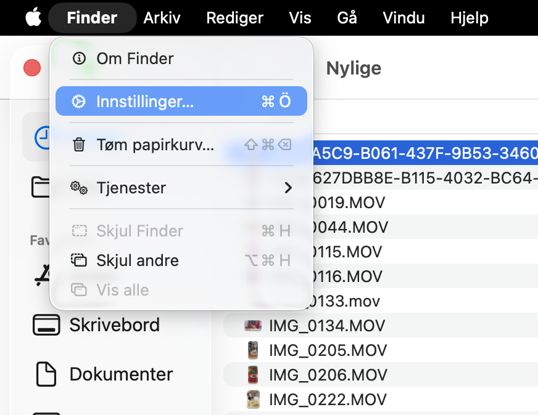
Task: Click the gear icon next to Innstillinger
Action: point(78,102)
